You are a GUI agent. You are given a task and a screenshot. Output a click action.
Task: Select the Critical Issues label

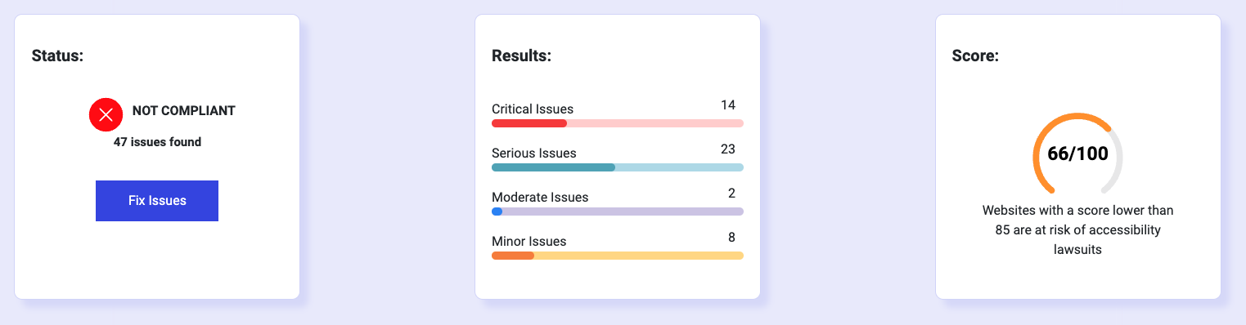(x=533, y=109)
